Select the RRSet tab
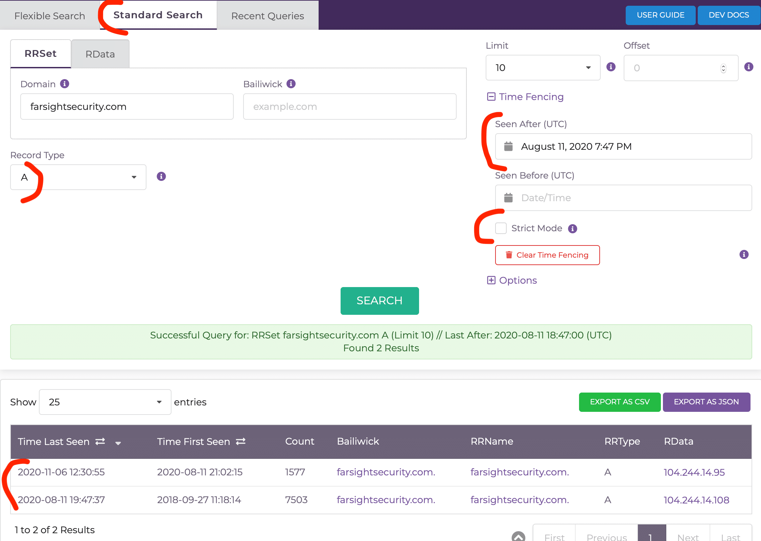Image resolution: width=761 pixels, height=541 pixels. 41,54
